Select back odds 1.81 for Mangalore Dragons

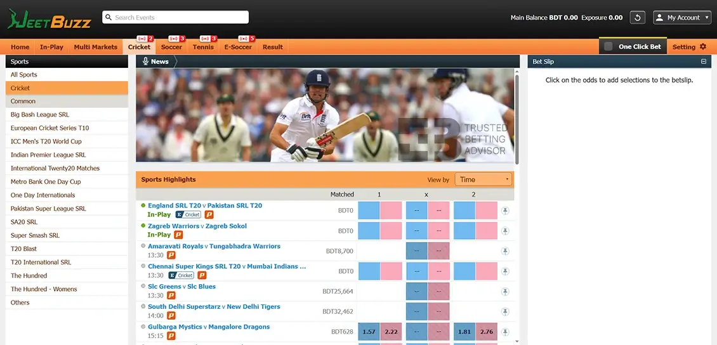click(x=464, y=332)
